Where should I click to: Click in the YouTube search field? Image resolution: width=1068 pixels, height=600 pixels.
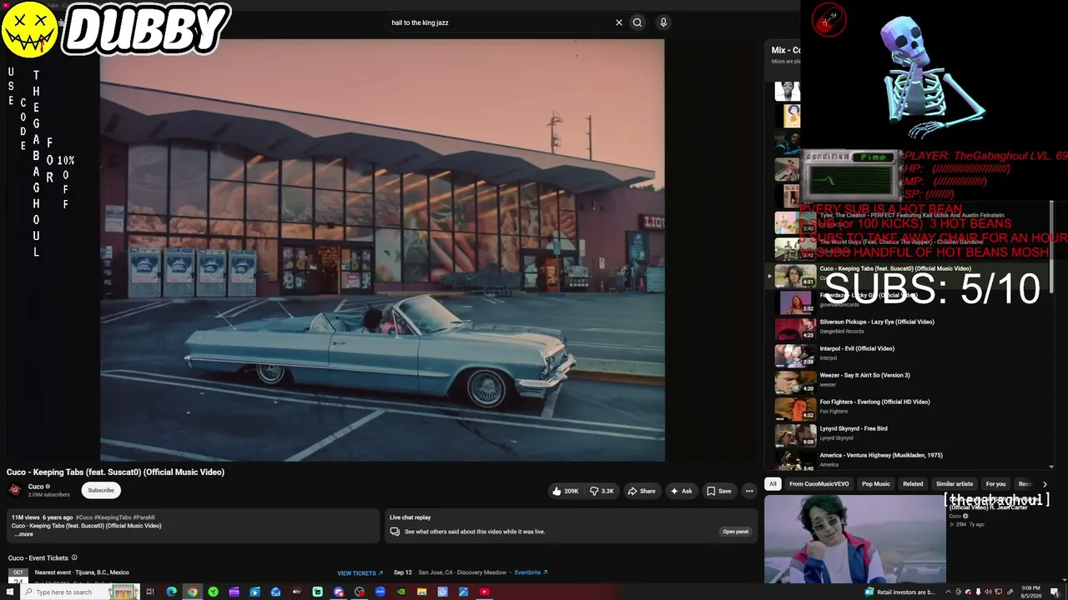click(x=499, y=22)
